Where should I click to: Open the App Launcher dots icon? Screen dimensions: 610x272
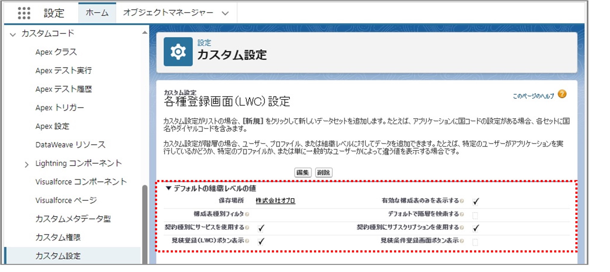tap(24, 13)
